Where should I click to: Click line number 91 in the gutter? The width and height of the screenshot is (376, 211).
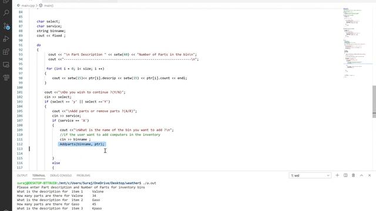[21, 45]
